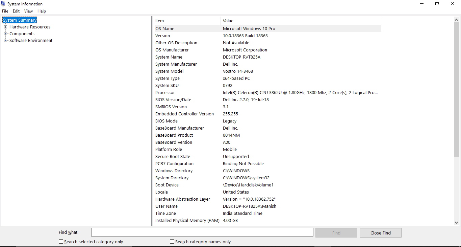Click the Find button
Image resolution: width=461 pixels, height=247 pixels.
[336, 233]
